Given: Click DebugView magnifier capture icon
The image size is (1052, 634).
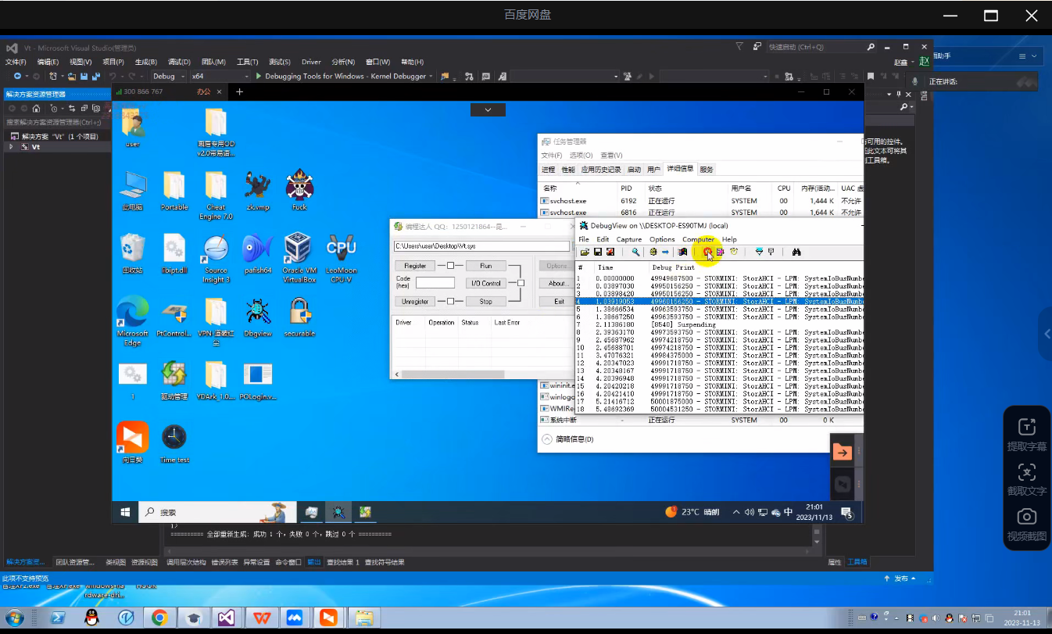Looking at the screenshot, I should (635, 252).
